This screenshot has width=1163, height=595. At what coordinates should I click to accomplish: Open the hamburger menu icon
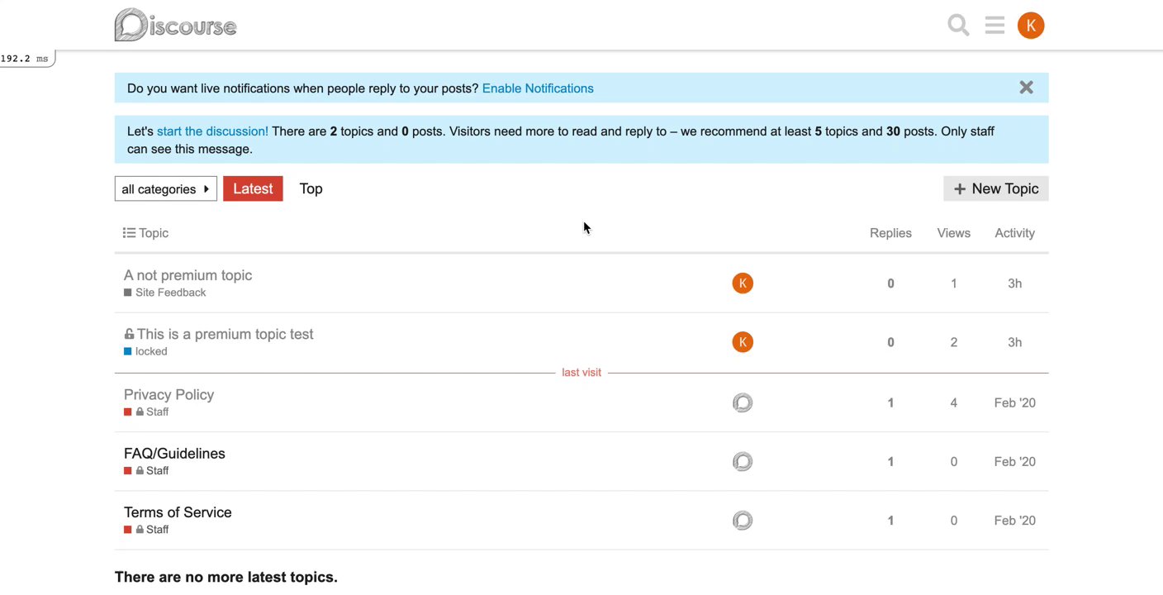point(994,26)
